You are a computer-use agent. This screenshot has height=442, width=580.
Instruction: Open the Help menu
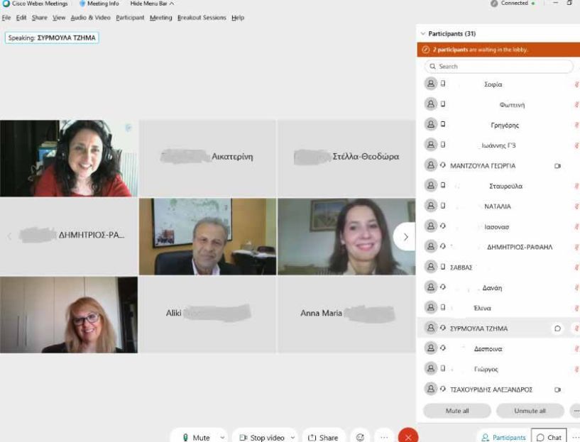point(238,17)
